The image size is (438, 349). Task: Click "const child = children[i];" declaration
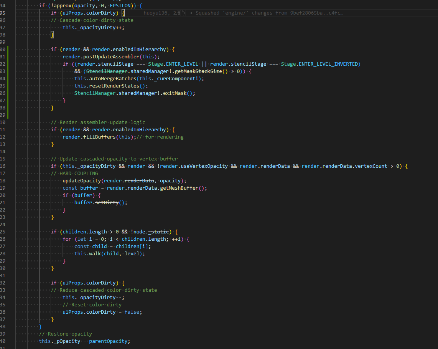113,246
